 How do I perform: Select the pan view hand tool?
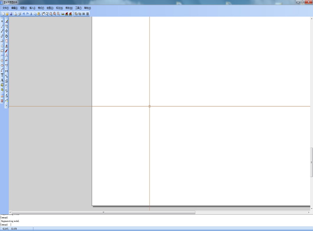tap(43, 14)
